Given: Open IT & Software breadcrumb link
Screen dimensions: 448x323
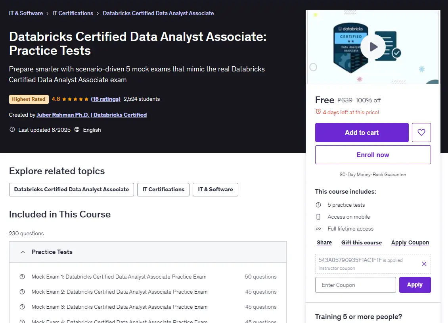Looking at the screenshot, I should 26,13.
